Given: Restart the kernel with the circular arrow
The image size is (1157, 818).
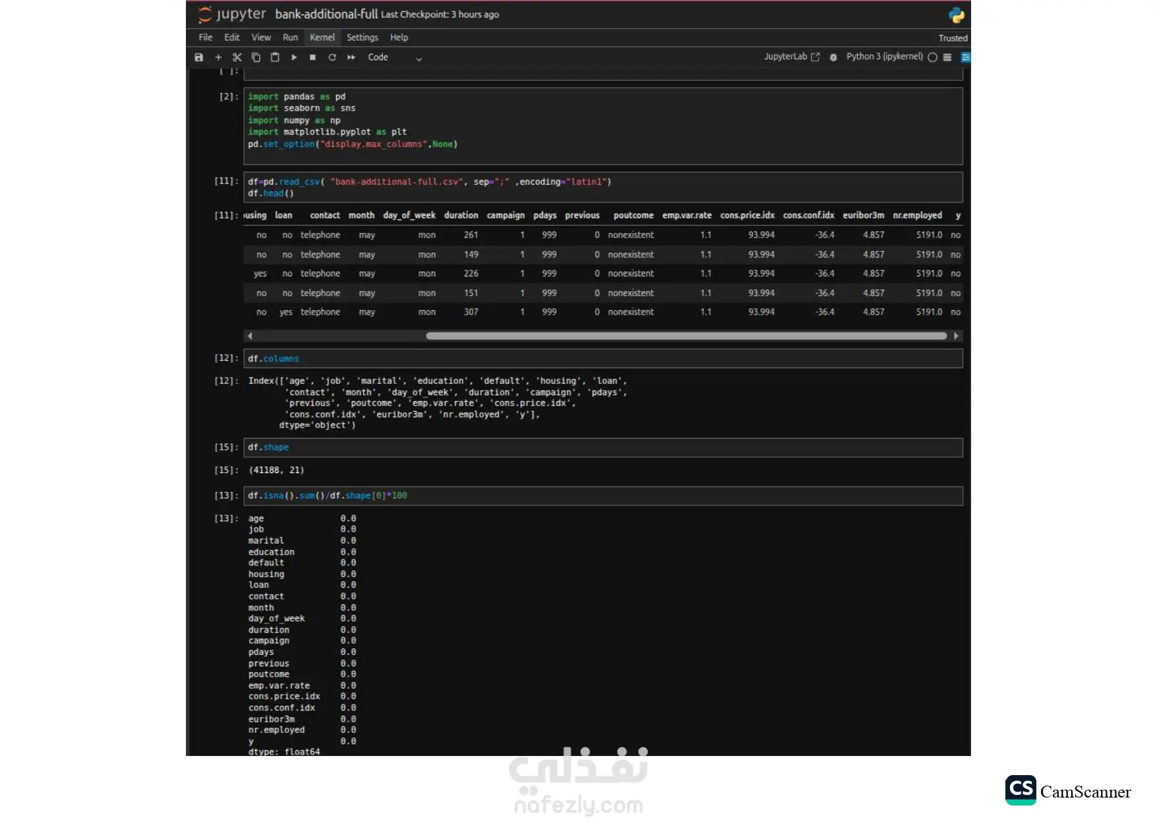Looking at the screenshot, I should tap(332, 57).
